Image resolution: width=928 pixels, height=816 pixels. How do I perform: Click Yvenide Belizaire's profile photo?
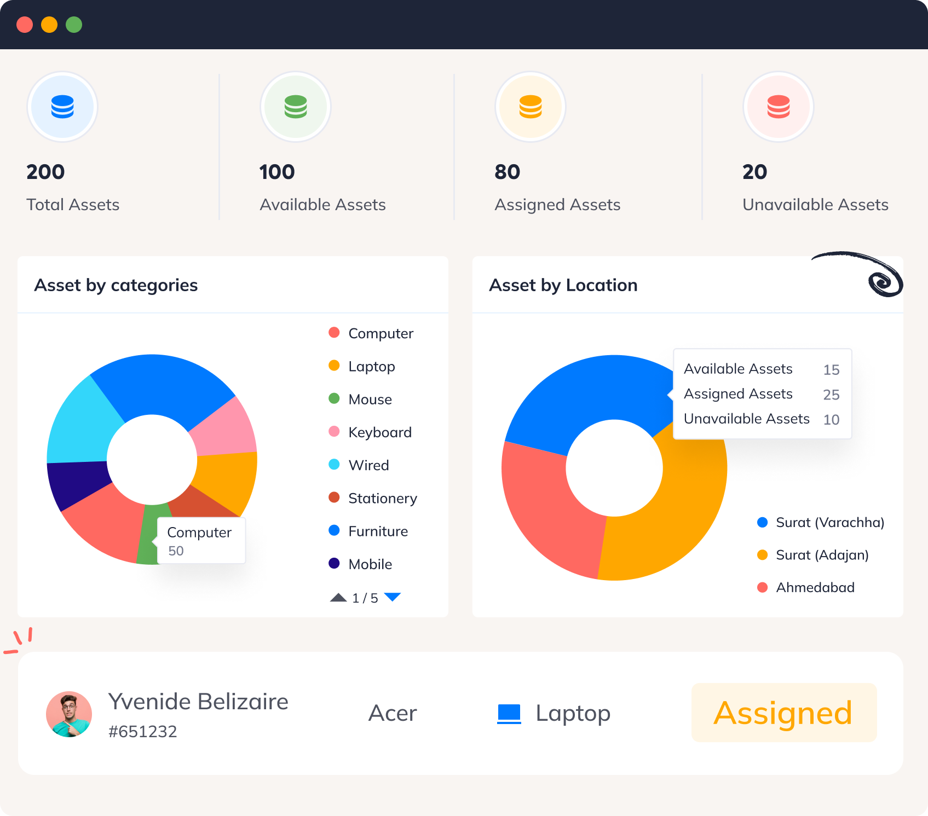coord(69,714)
